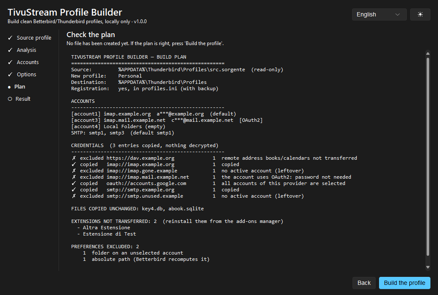Click the Options checkmark icon
The image size is (438, 295).
click(x=11, y=74)
